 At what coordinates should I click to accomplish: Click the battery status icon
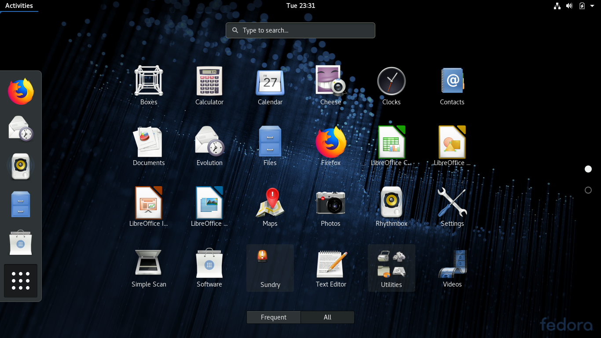582,6
